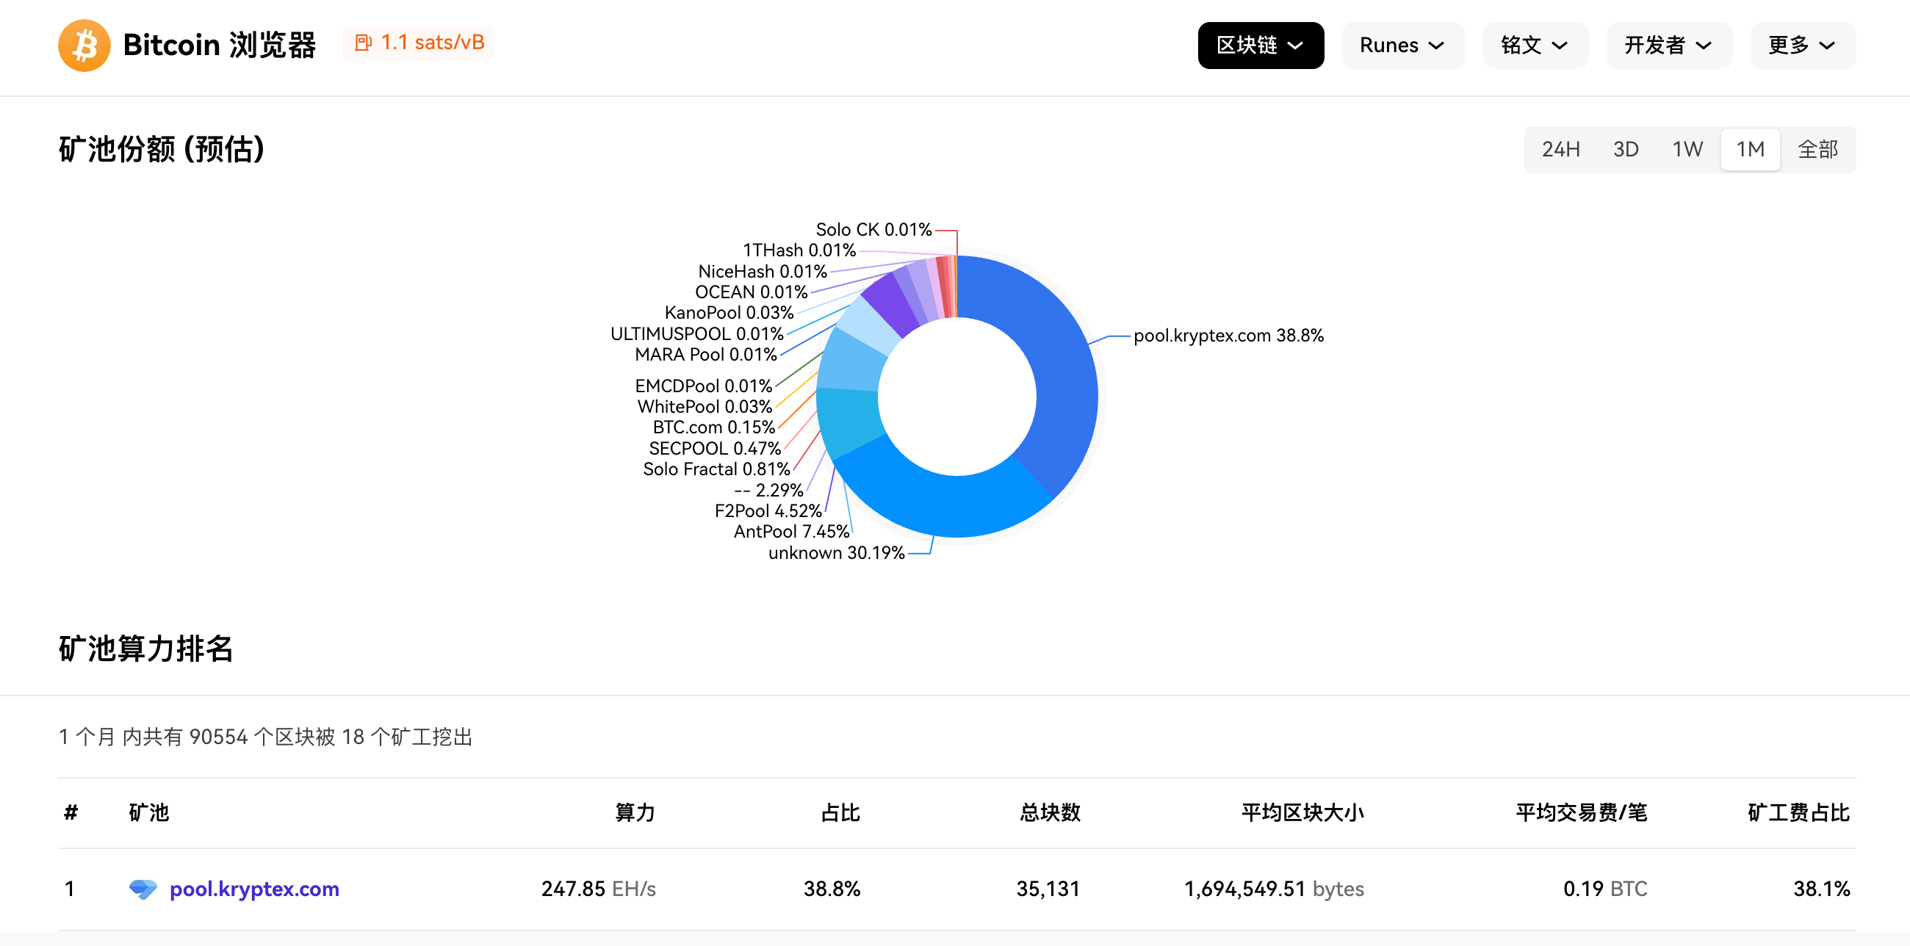Open the 铭文 dropdown menu
Image resolution: width=1910 pixels, height=946 pixels.
click(x=1534, y=46)
